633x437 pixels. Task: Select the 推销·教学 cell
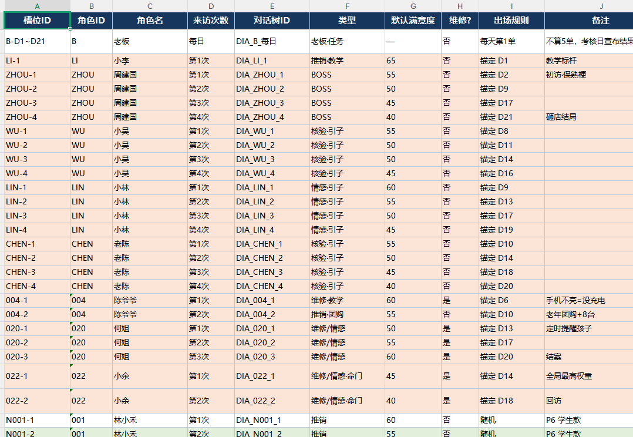pyautogui.click(x=347, y=60)
